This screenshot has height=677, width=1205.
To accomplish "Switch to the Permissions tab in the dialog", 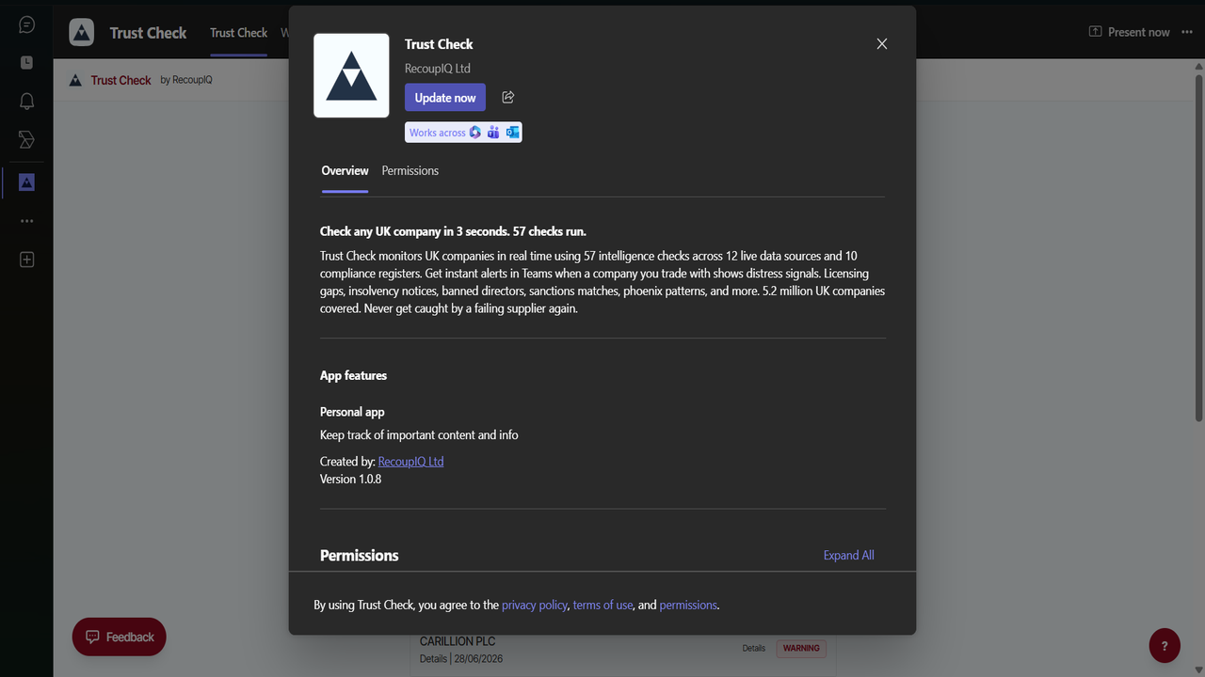I will (x=410, y=171).
